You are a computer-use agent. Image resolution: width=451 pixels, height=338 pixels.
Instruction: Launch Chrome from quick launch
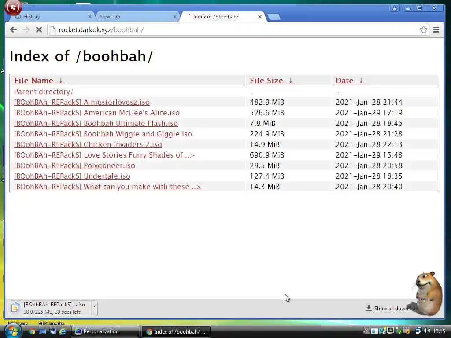(32, 332)
